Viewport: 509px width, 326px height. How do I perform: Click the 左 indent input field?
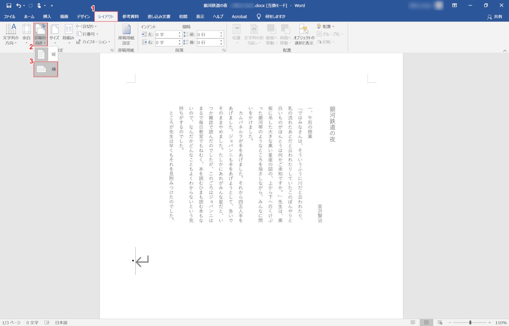166,35
